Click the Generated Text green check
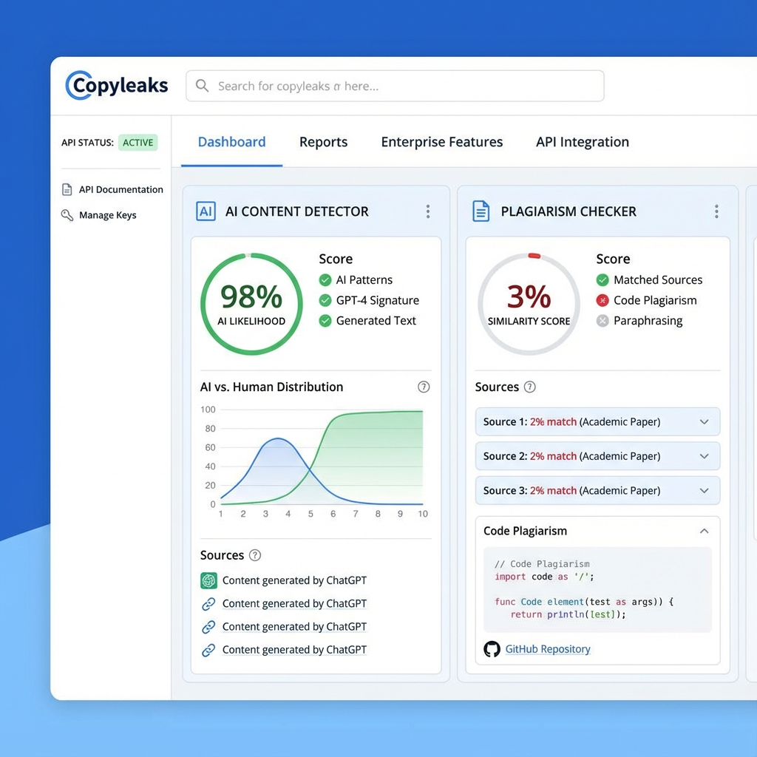757x757 pixels. click(x=325, y=321)
